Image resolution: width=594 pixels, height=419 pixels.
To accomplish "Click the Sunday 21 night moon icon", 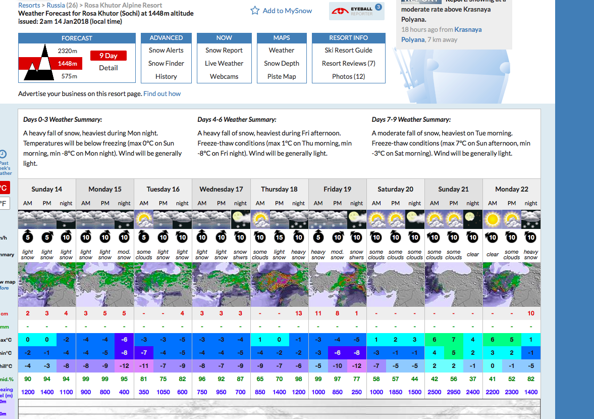I will point(473,220).
